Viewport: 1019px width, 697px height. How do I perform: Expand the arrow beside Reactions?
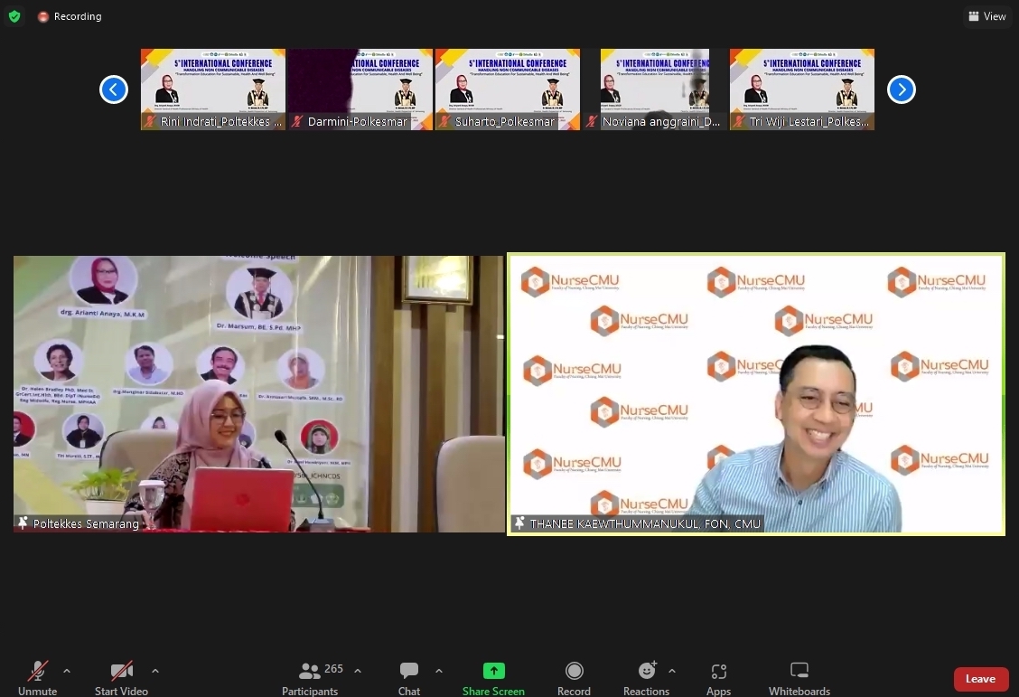[671, 671]
